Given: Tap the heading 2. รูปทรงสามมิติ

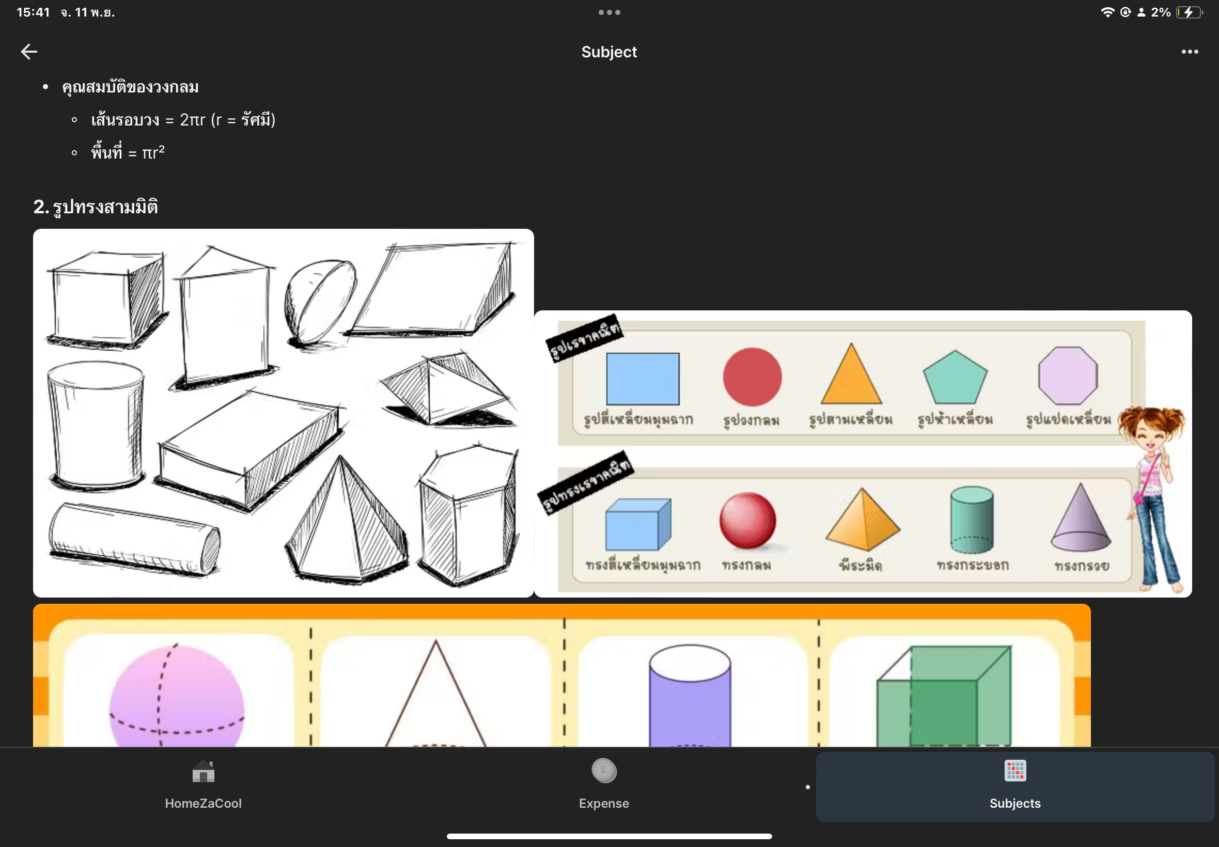Looking at the screenshot, I should (96, 207).
